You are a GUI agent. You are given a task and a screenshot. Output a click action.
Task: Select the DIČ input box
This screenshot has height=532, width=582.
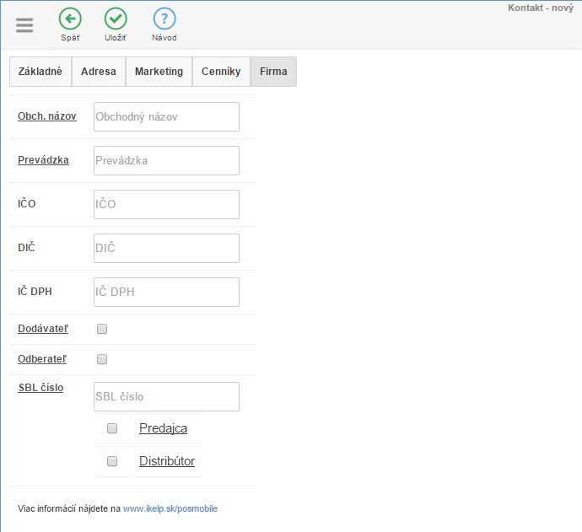pyautogui.click(x=166, y=248)
